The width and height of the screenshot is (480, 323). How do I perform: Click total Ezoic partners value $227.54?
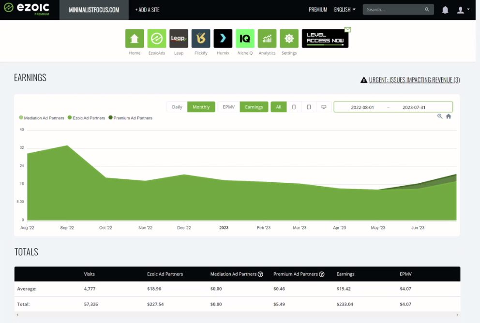[x=155, y=304]
